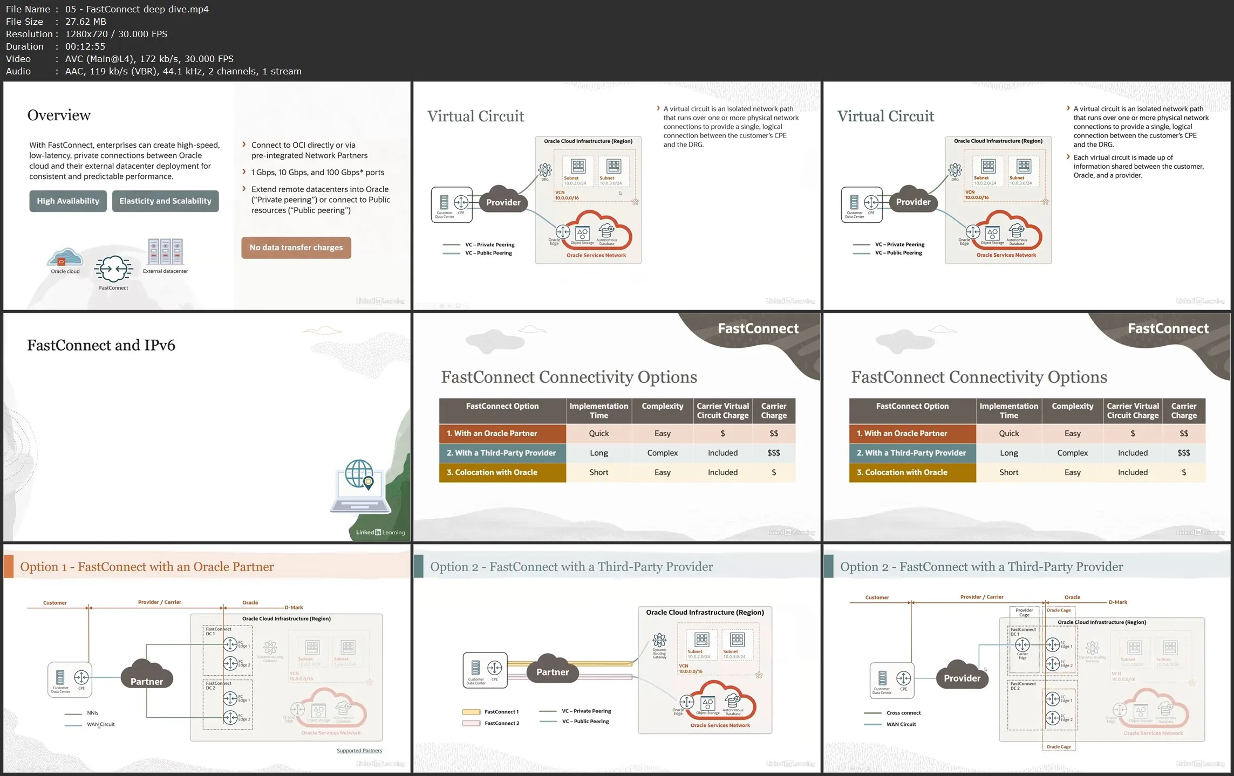Click the Oracle cloud icon on Overview slide
The image size is (1234, 776).
[x=65, y=257]
